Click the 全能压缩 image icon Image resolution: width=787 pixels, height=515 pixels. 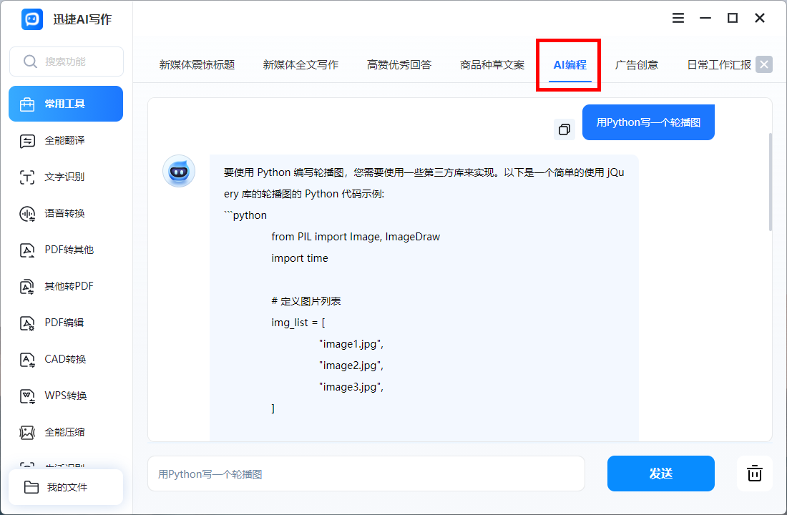tap(27, 432)
